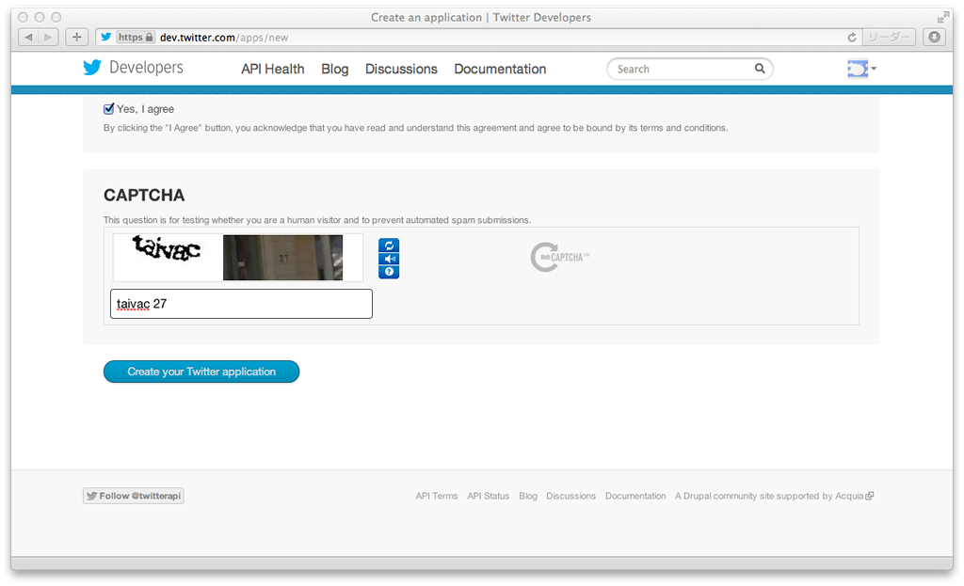The height and width of the screenshot is (586, 964).
Task: Open the API Status footer link
Action: click(x=489, y=496)
